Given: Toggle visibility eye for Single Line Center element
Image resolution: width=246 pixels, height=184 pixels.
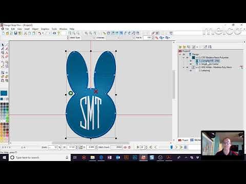Looking at the screenshot, I should 191,64.
